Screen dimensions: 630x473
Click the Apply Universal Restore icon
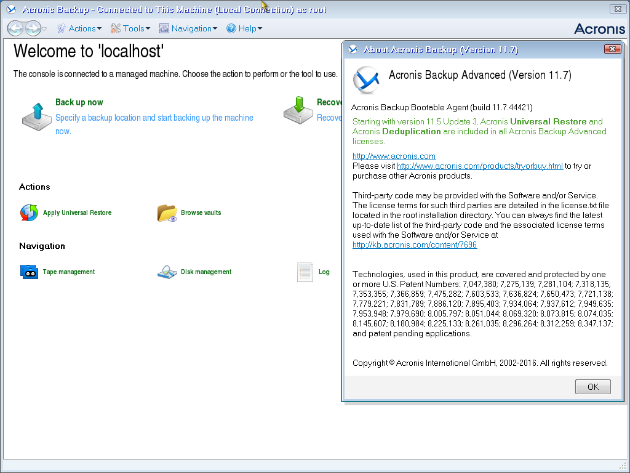(29, 212)
